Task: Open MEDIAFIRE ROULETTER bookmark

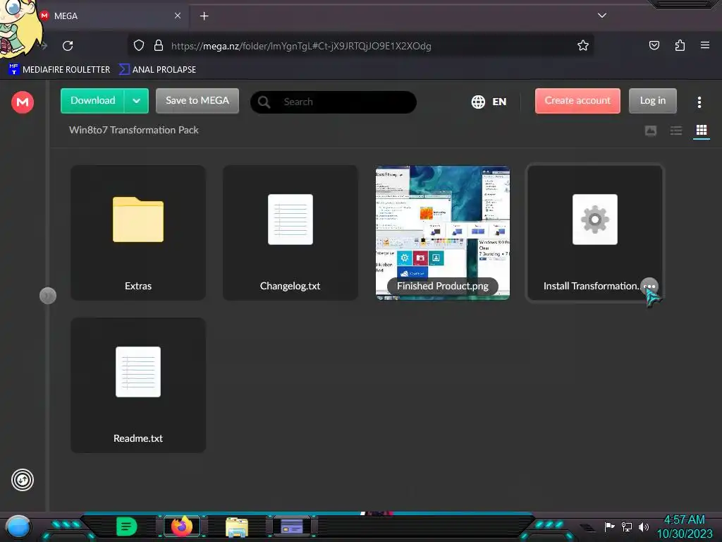Action: [x=59, y=70]
